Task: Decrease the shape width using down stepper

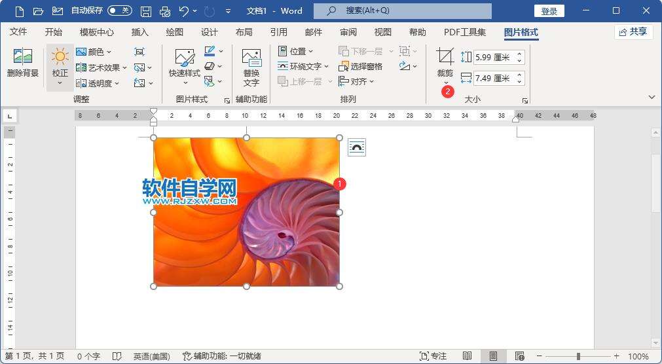Action: coord(520,81)
